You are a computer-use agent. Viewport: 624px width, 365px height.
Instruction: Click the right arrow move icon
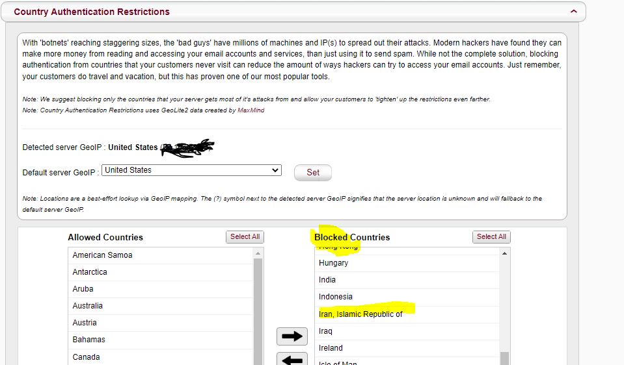click(x=292, y=336)
